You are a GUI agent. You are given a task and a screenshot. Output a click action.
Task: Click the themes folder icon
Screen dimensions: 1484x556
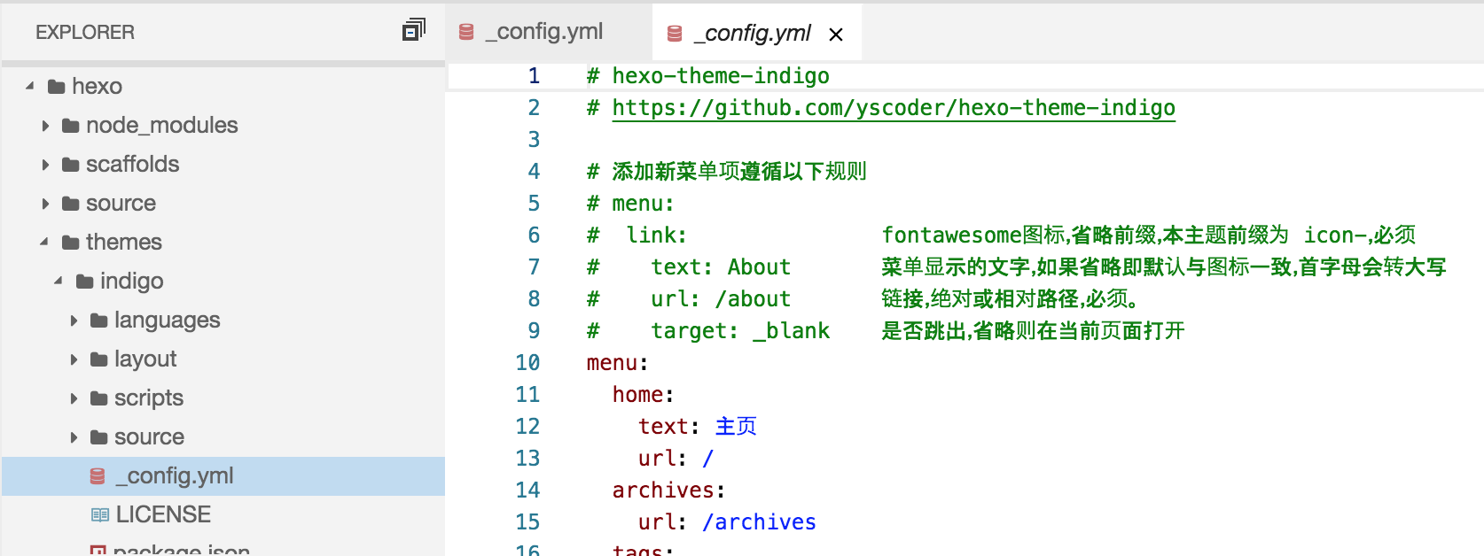(71, 243)
